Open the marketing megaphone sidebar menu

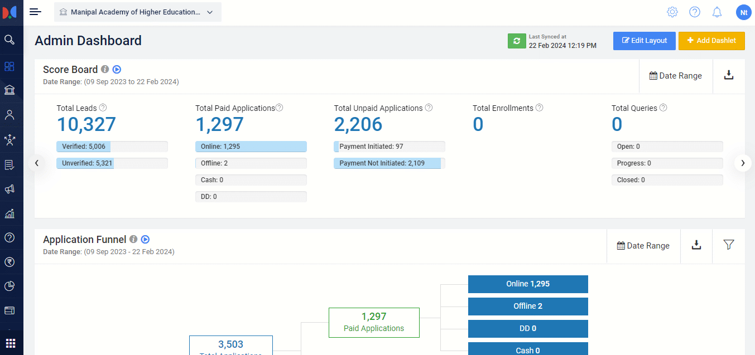[9, 189]
